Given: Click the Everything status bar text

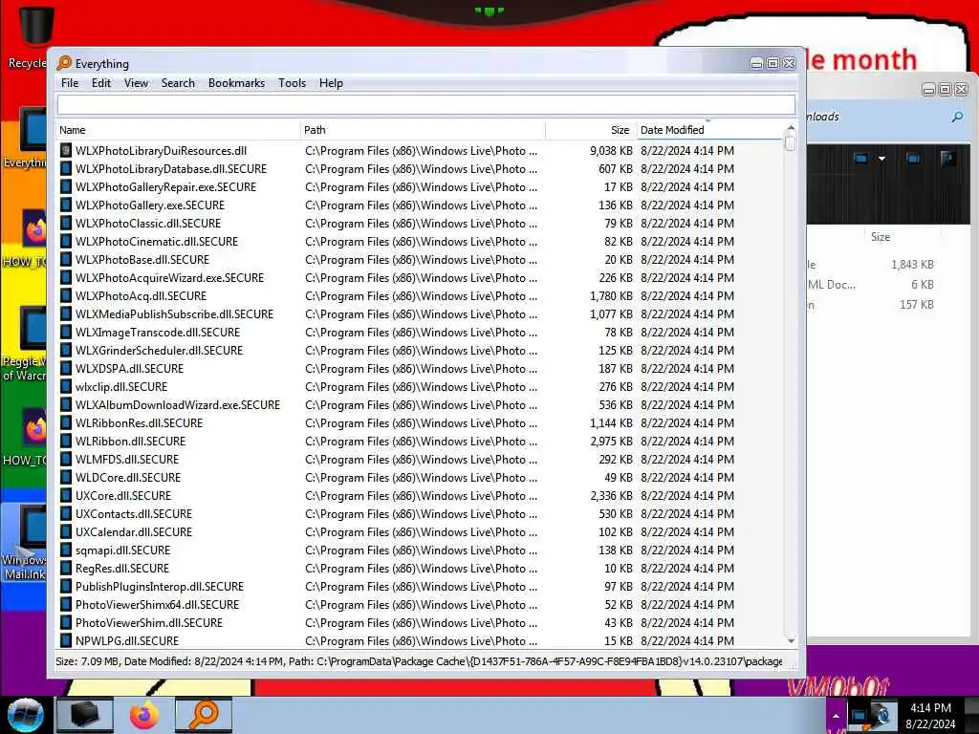Looking at the screenshot, I should (419, 661).
